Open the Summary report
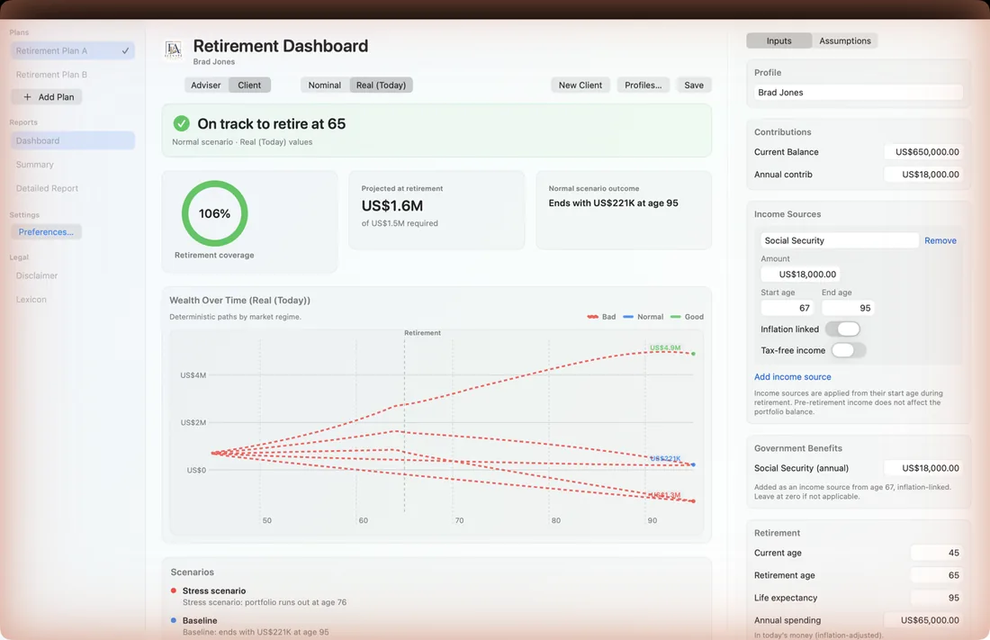990x640 pixels. tap(73, 164)
